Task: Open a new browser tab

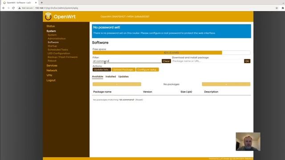Action: (x=41, y=3)
